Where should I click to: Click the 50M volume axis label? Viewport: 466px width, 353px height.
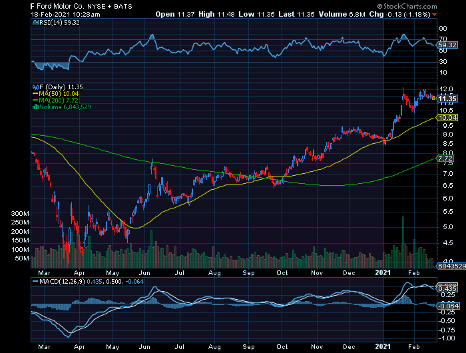point(22,258)
